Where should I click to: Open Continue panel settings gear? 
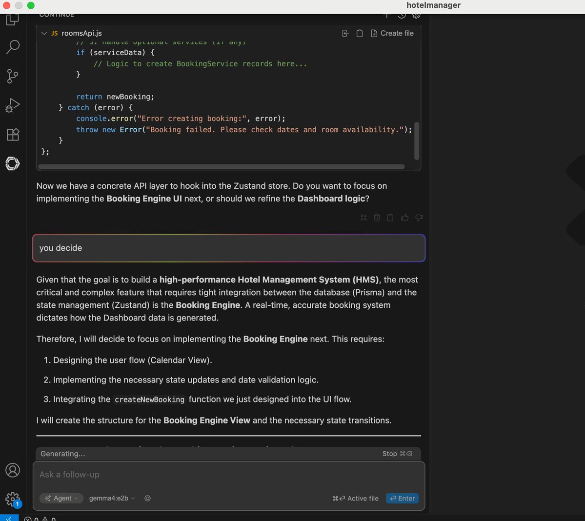tap(416, 16)
